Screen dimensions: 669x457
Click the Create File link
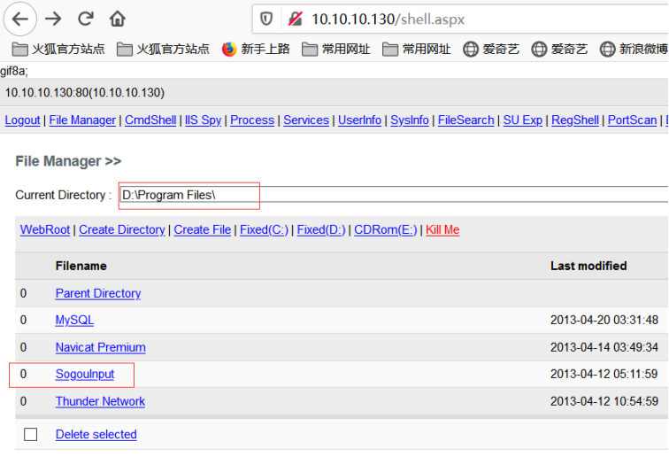203,229
